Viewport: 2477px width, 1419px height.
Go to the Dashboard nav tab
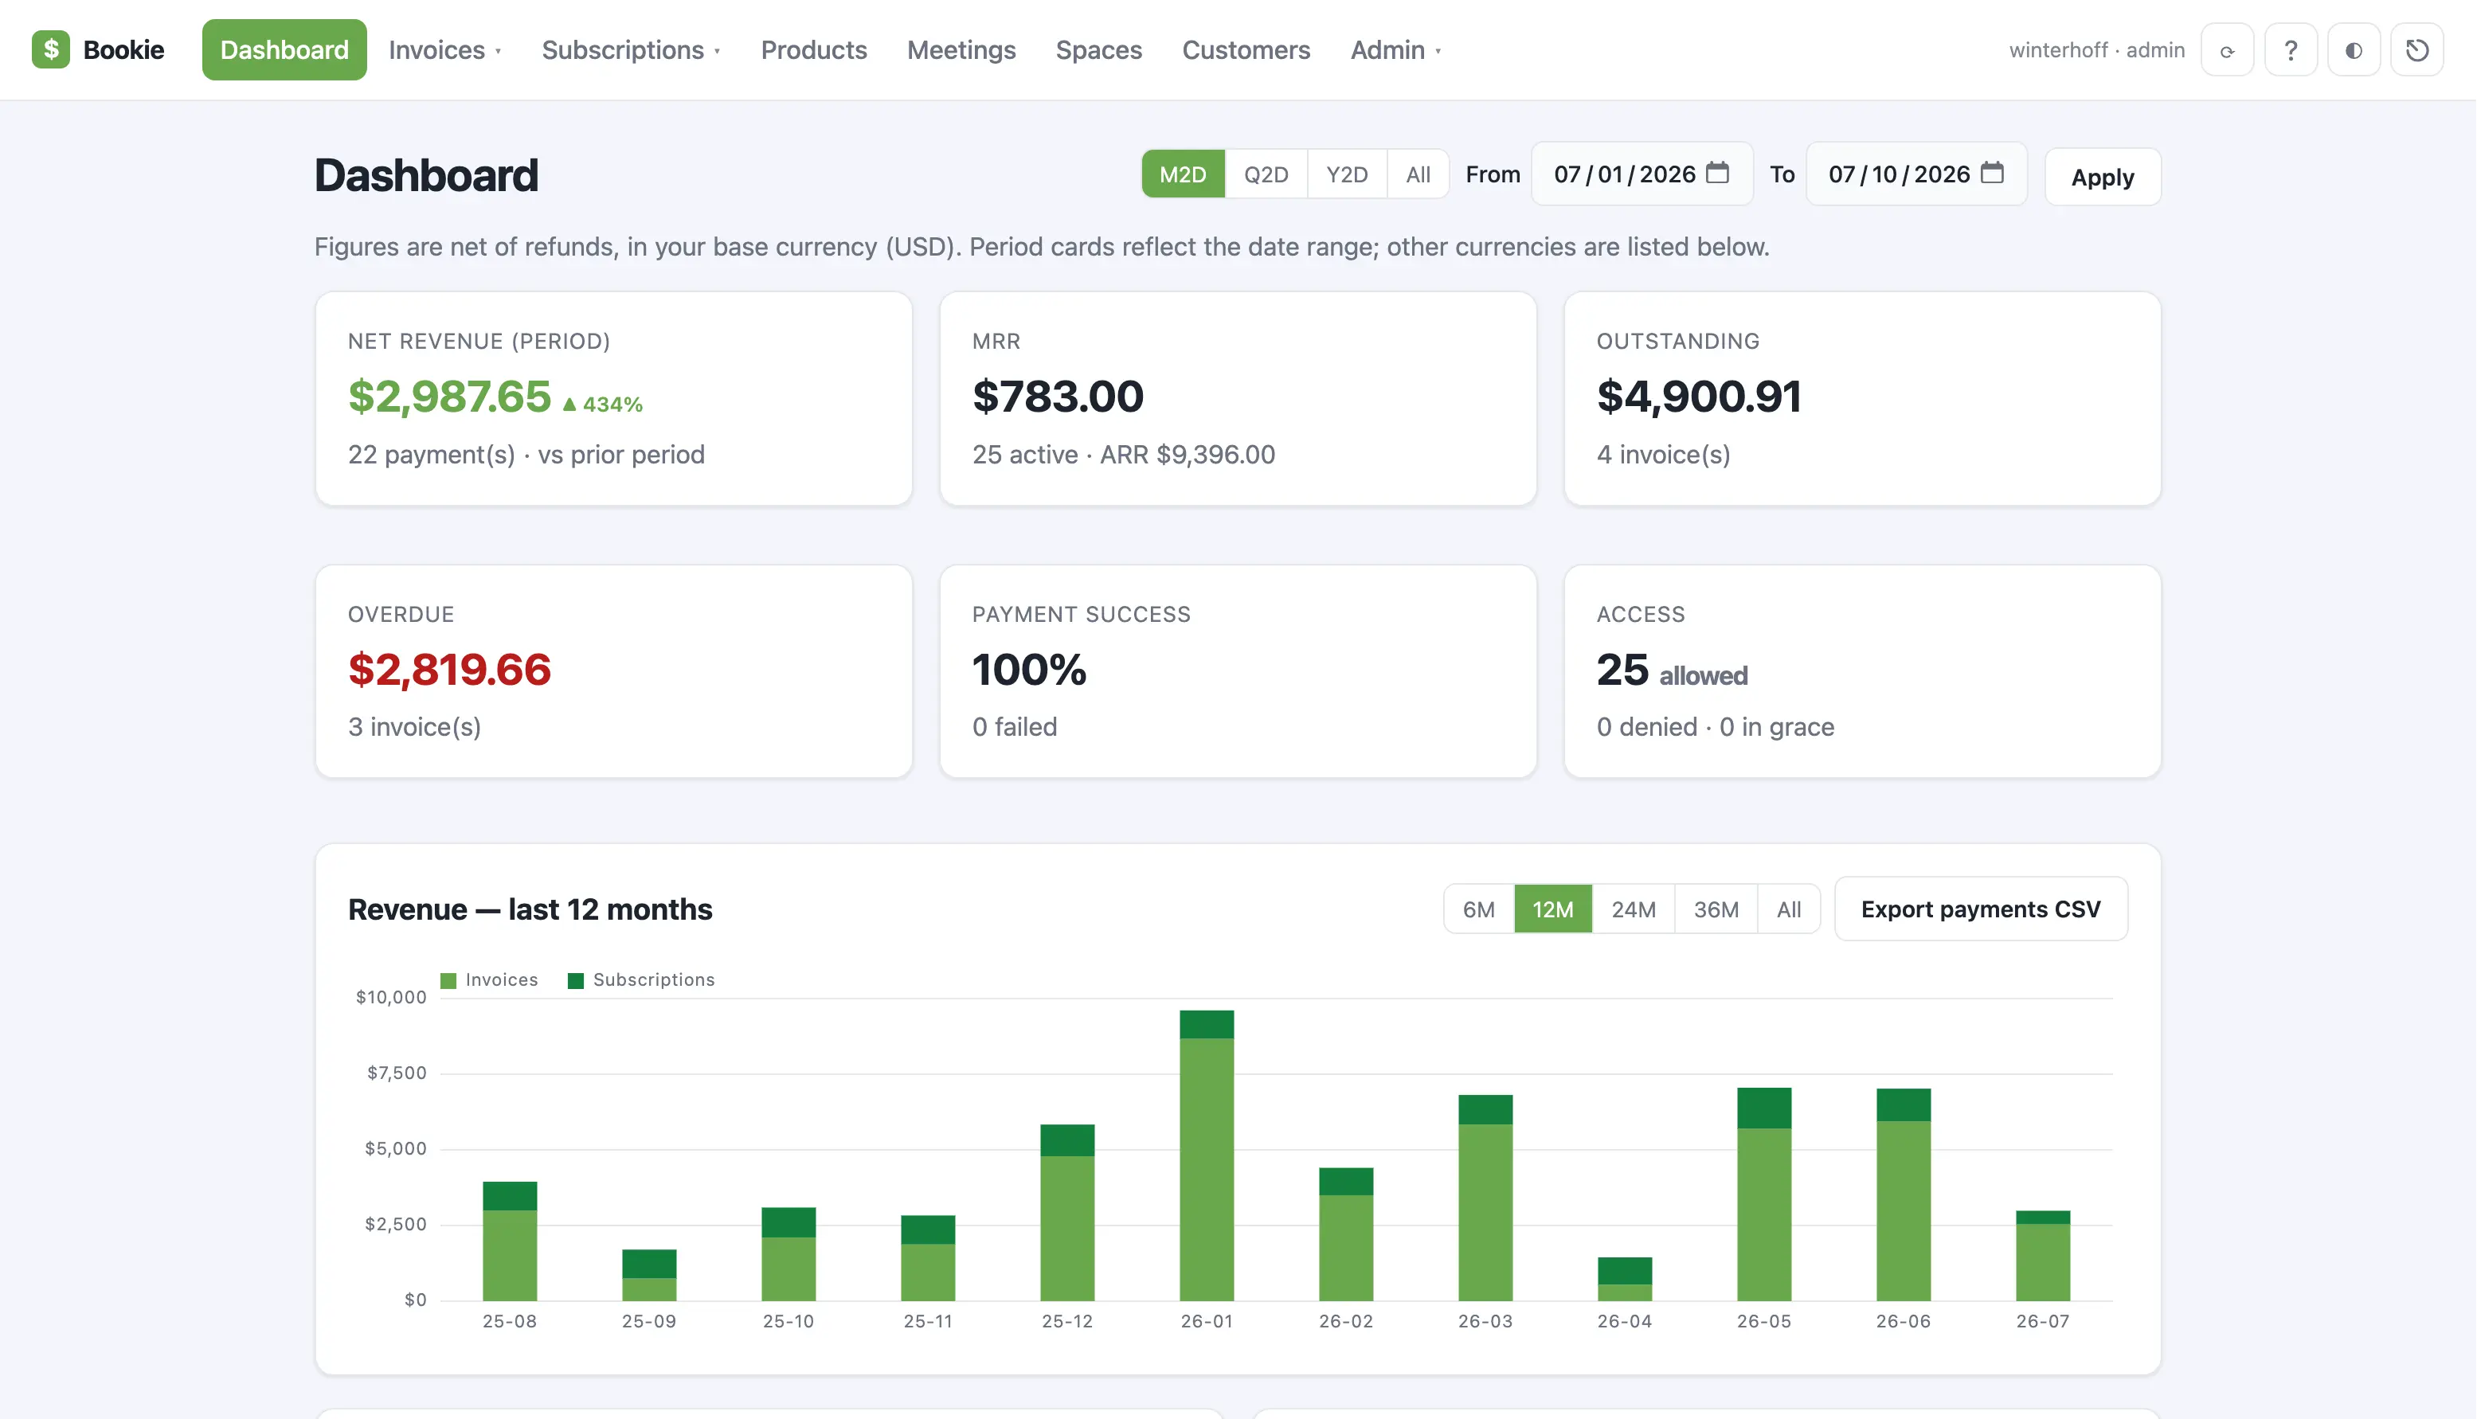tap(284, 49)
